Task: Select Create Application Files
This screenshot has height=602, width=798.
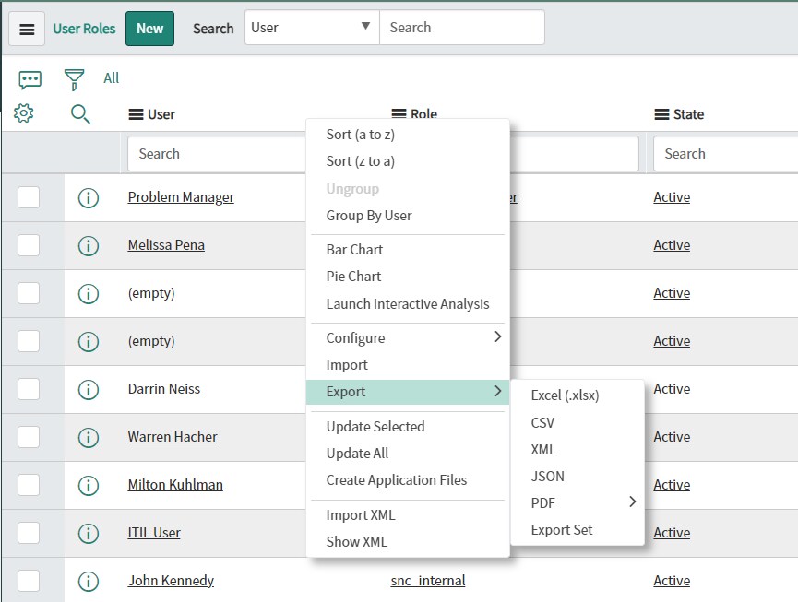Action: pyautogui.click(x=397, y=480)
